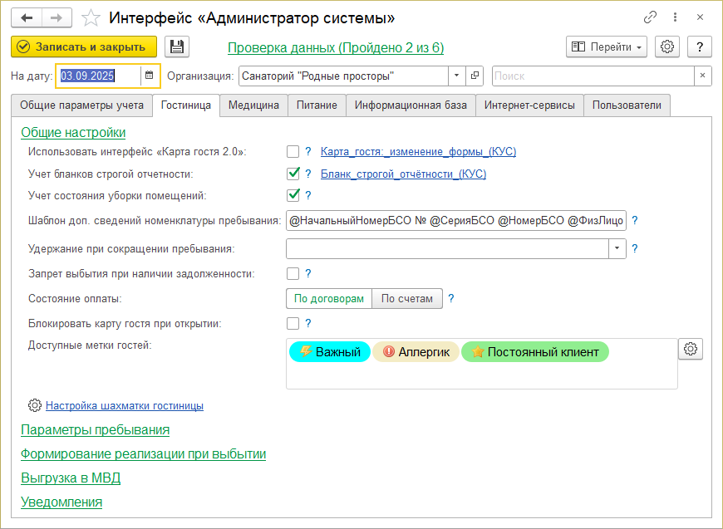Open organization dropdown list
723x529 pixels.
457,76
